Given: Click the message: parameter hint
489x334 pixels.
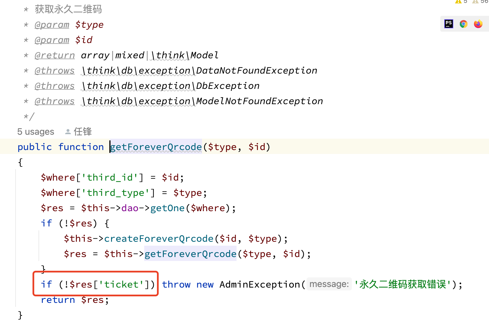Looking at the screenshot, I should (329, 284).
